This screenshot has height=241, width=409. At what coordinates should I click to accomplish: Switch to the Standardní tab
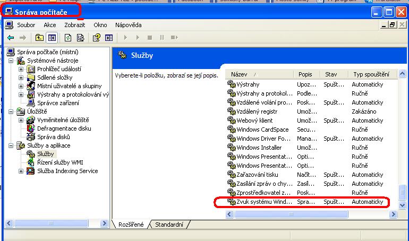[169, 225]
